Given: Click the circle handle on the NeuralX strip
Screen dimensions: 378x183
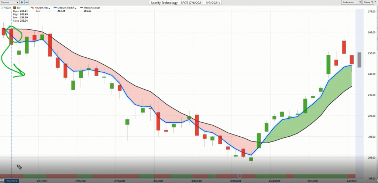Looking at the screenshot, I should 239,176.
